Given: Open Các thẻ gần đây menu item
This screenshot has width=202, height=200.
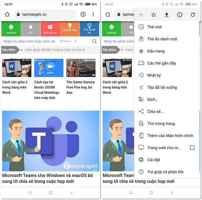Looking at the screenshot, I should [167, 63].
